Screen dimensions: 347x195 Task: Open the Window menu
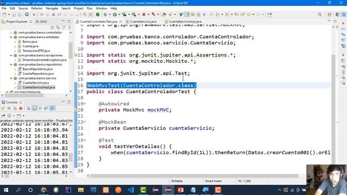tap(101, 9)
